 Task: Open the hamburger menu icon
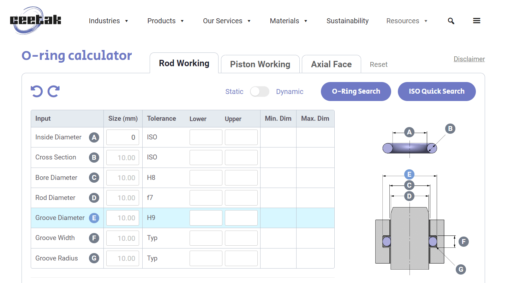point(477,21)
